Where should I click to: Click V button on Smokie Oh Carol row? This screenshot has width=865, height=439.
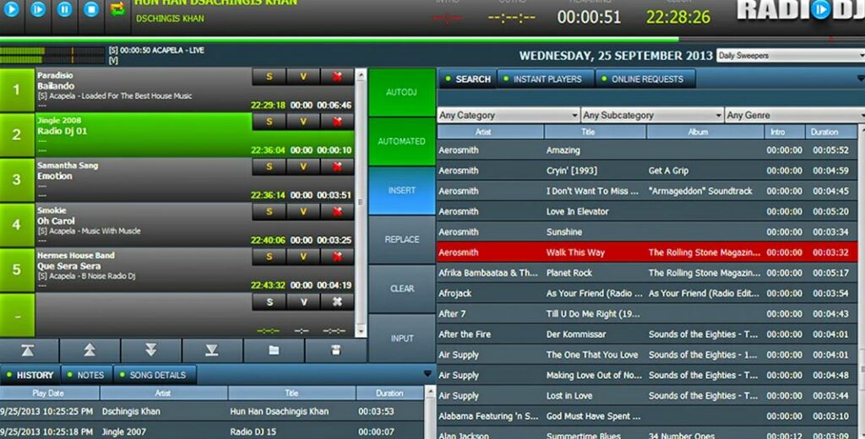tap(303, 212)
